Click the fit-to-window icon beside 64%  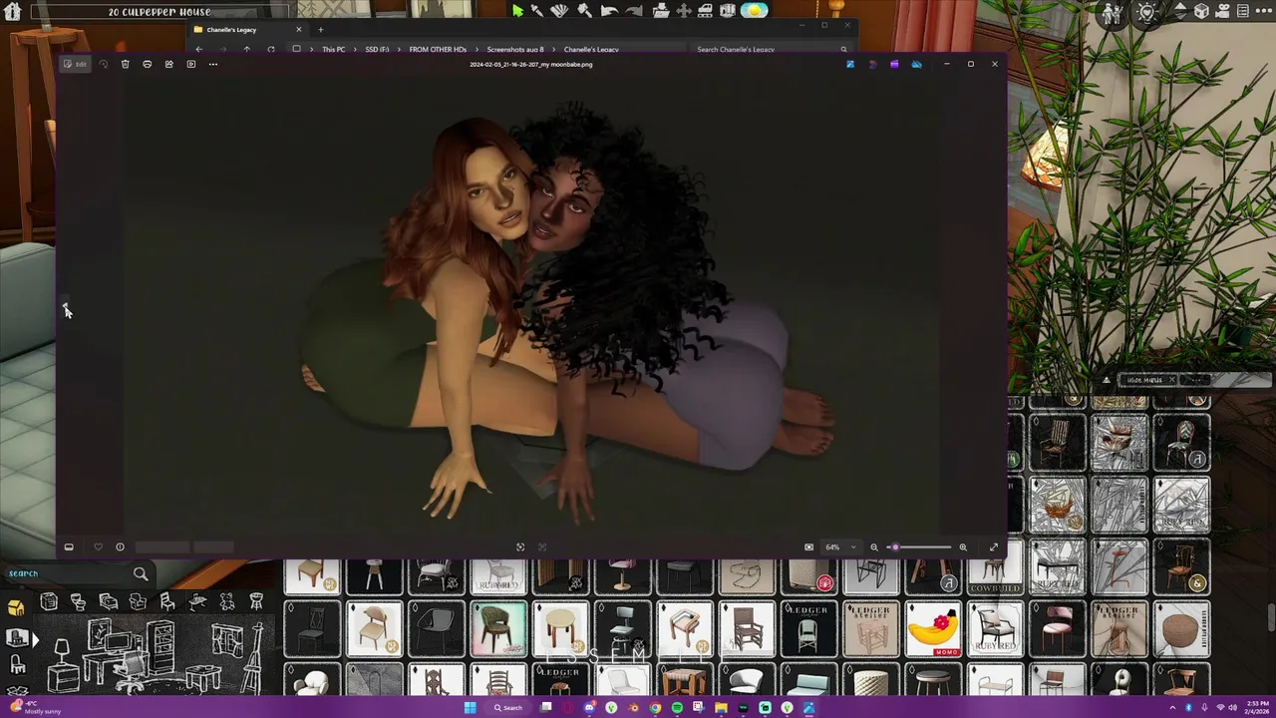click(x=808, y=546)
